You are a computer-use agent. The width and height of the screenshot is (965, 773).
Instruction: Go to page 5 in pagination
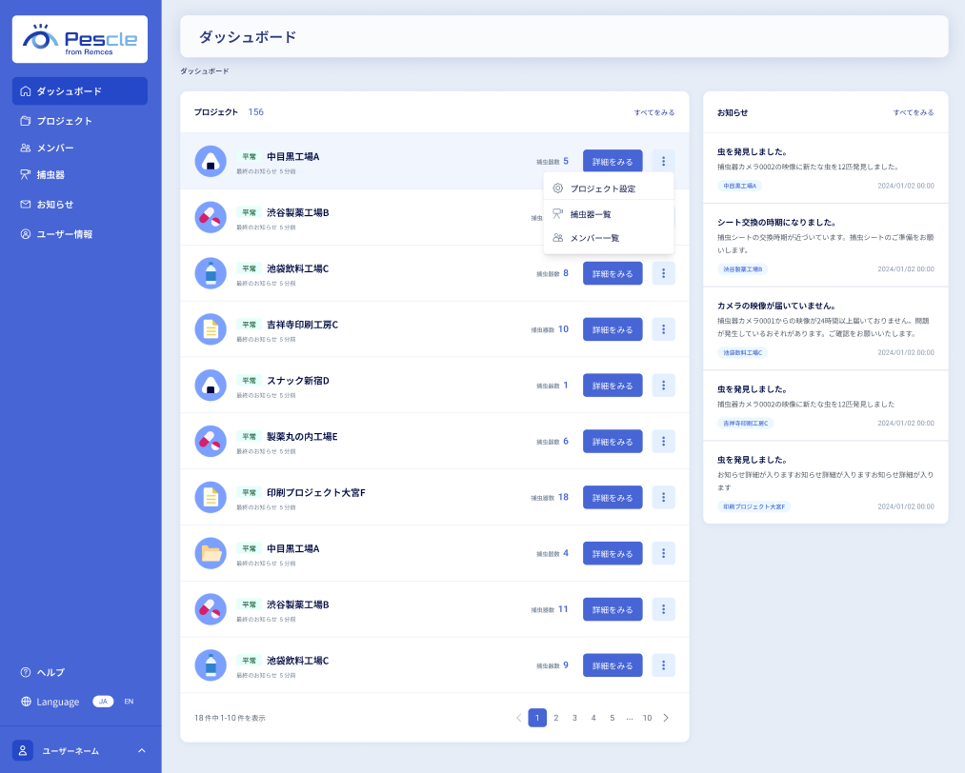tap(612, 718)
